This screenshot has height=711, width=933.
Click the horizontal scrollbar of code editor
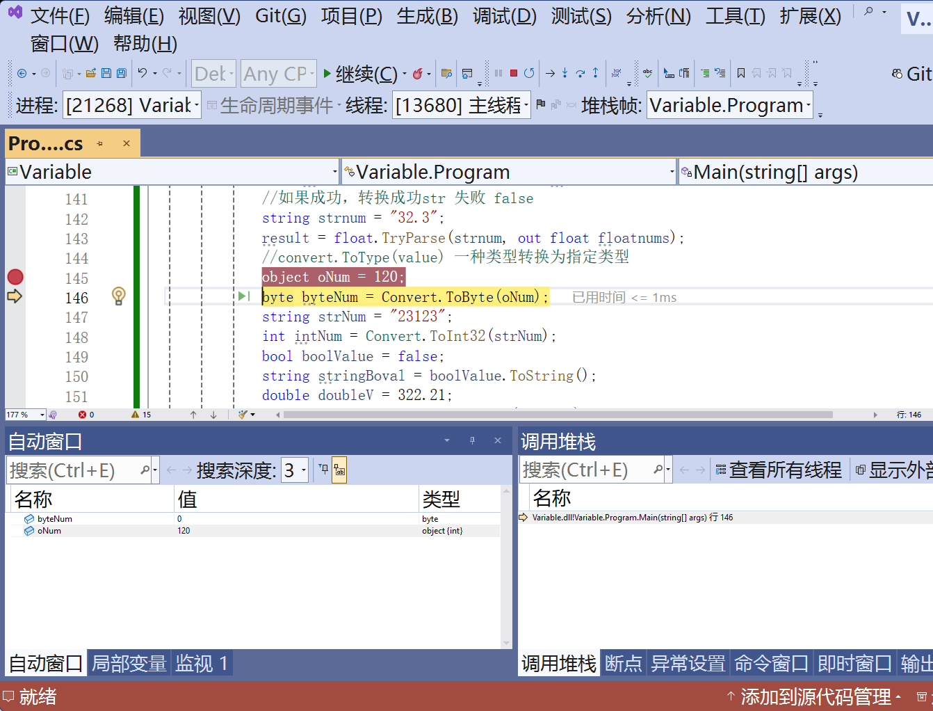[x=558, y=415]
